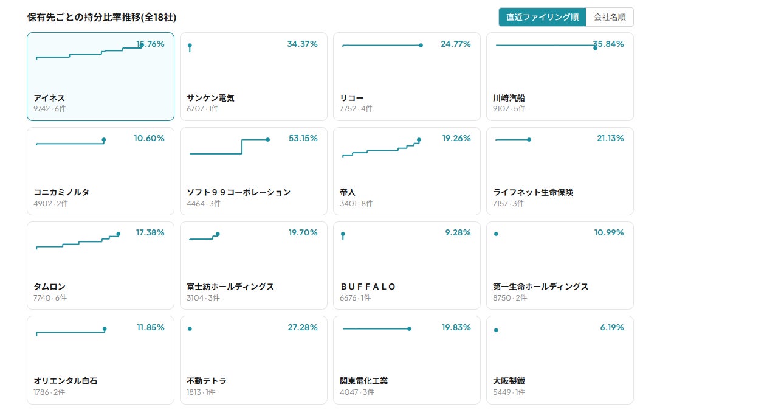
Task: Select the 直近ファイリング順 sort option
Action: [x=543, y=17]
